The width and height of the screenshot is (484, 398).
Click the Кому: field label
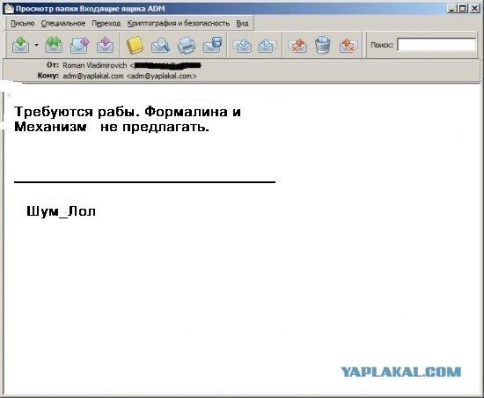coord(48,76)
